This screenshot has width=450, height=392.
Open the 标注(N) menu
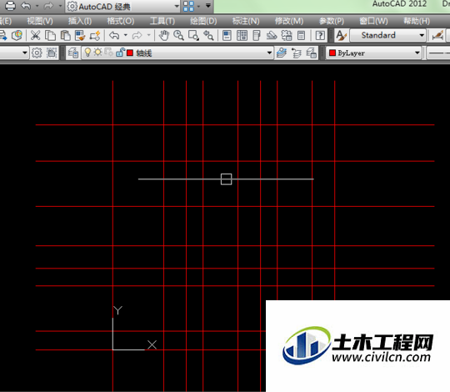(246, 21)
